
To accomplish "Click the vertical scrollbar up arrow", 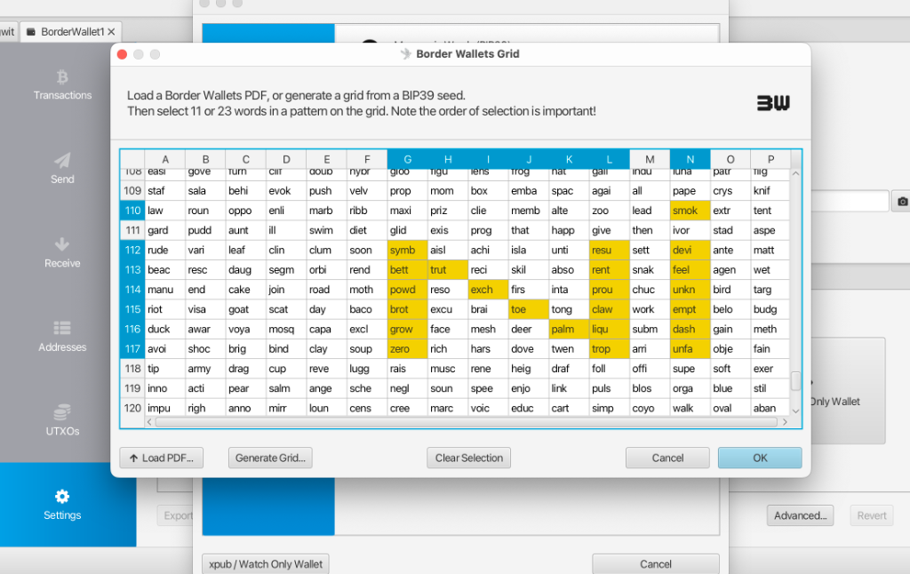I will coord(795,173).
